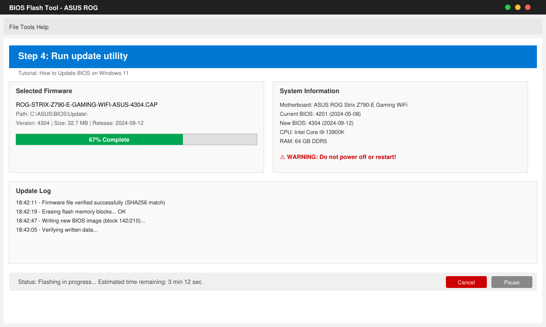The width and height of the screenshot is (546, 327).
Task: Click the yellow window control dot
Action: click(518, 7)
